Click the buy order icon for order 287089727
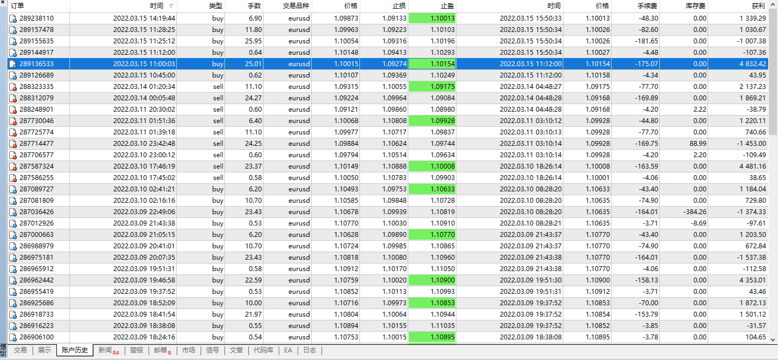The width and height of the screenshot is (778, 360). click(x=12, y=189)
